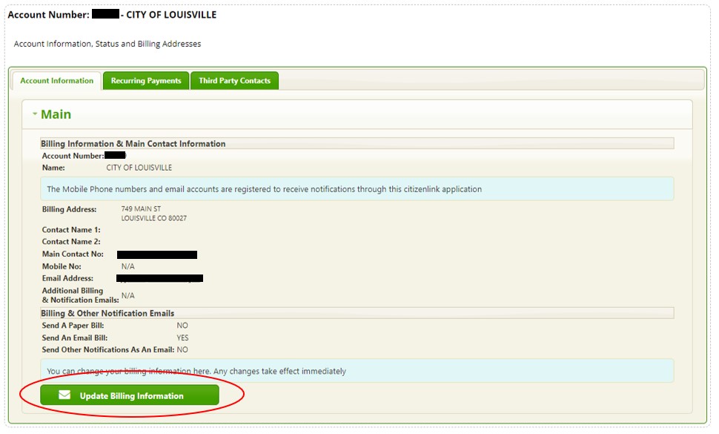Click Account Information, Status and Billing Addresses subtitle

click(x=107, y=44)
